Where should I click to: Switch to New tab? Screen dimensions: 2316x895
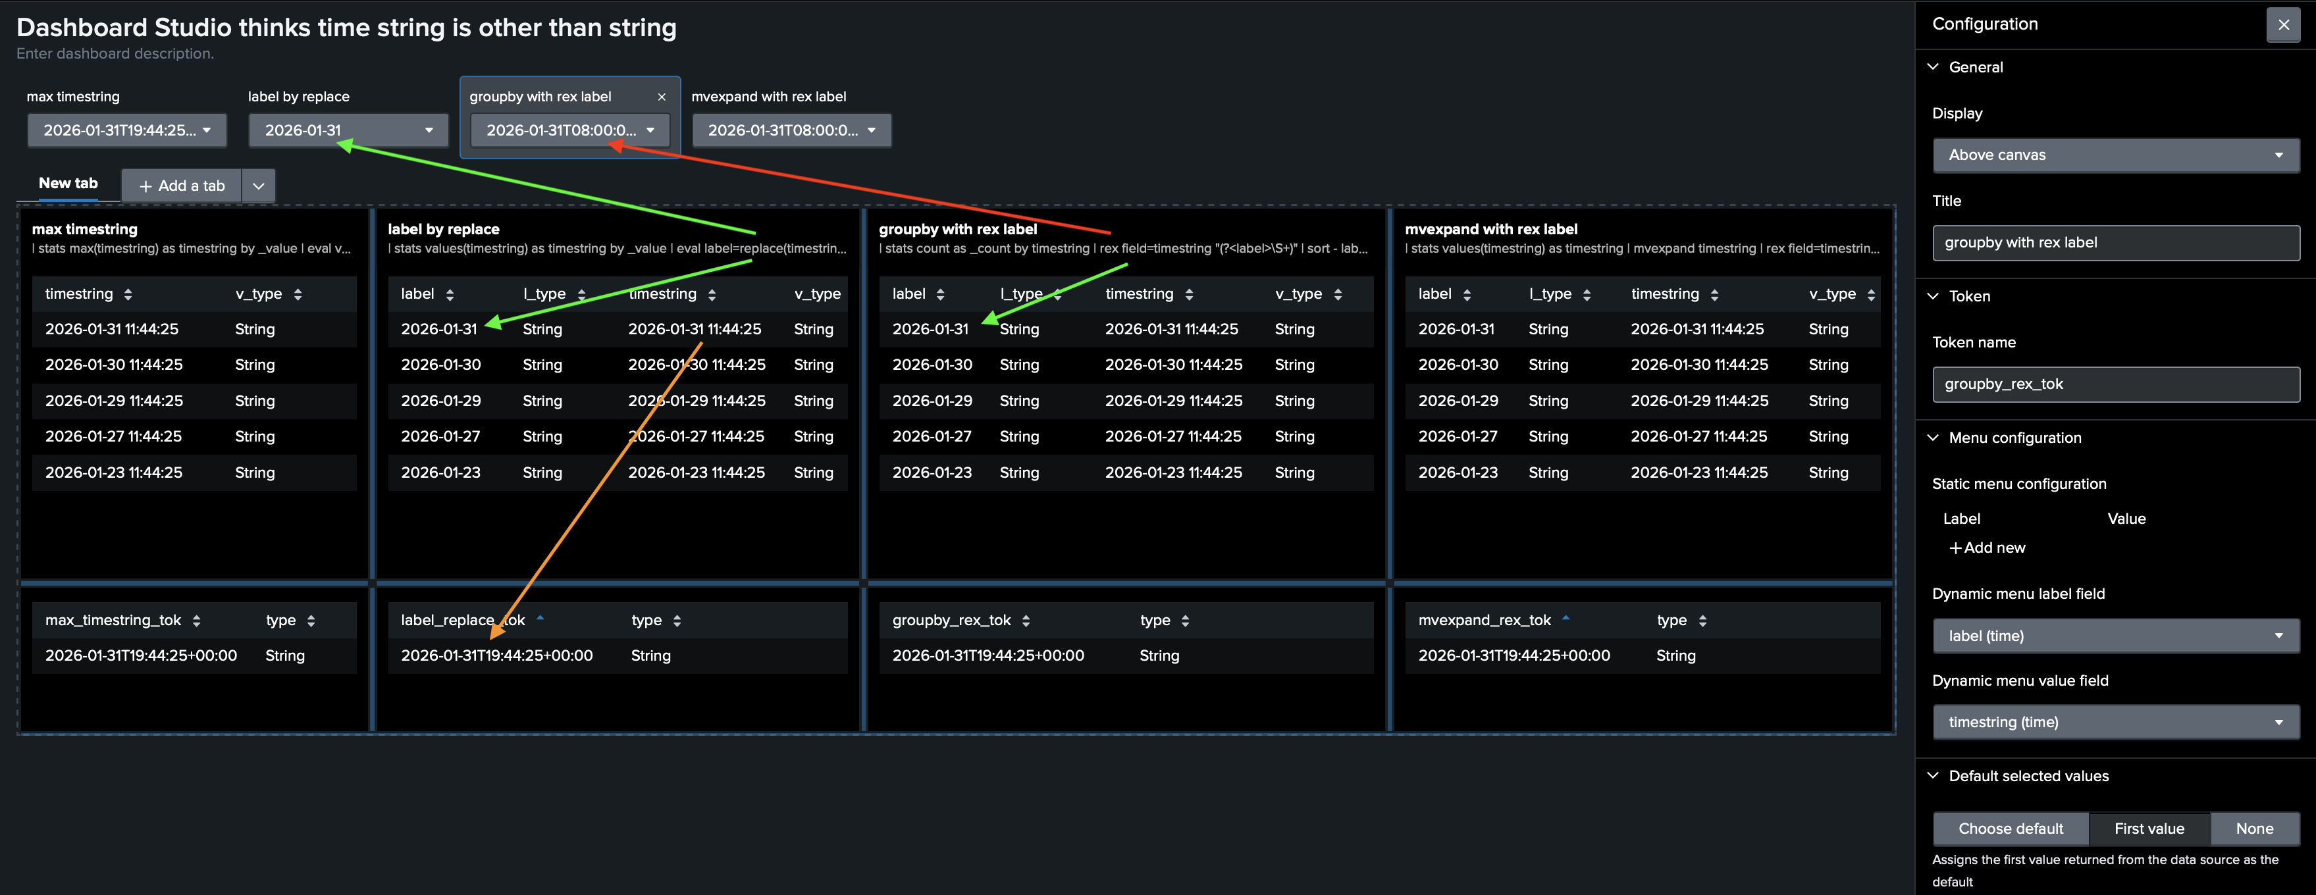tap(68, 184)
